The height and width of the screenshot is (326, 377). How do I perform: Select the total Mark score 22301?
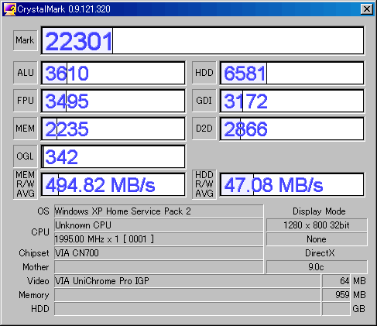coord(203,40)
